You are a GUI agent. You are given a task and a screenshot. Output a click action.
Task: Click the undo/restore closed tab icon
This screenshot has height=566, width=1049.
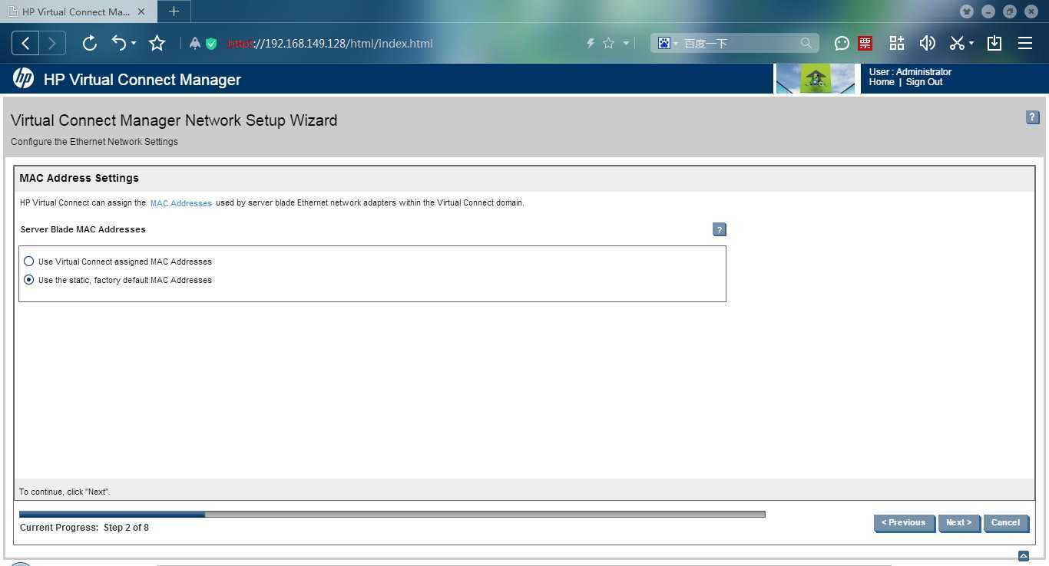click(x=120, y=44)
